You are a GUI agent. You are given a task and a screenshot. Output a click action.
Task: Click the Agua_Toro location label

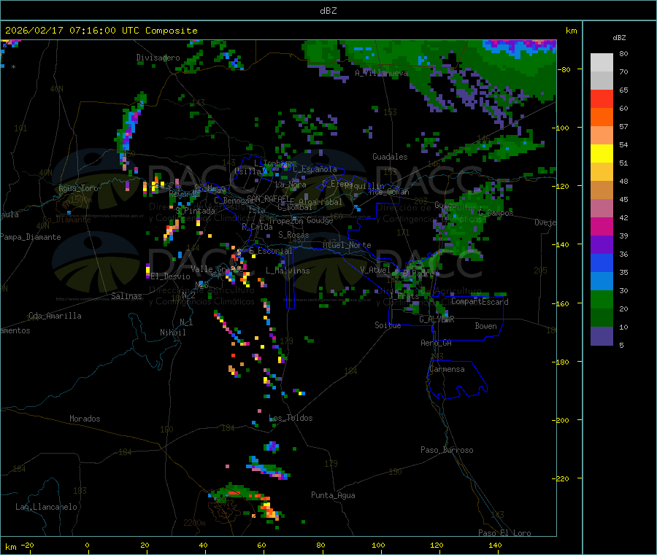click(x=78, y=188)
